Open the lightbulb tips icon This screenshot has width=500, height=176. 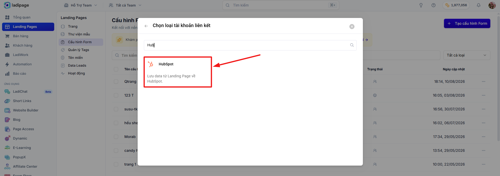tap(421, 5)
